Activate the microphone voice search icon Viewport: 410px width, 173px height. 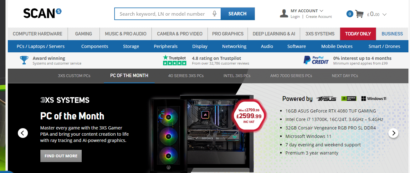[215, 14]
